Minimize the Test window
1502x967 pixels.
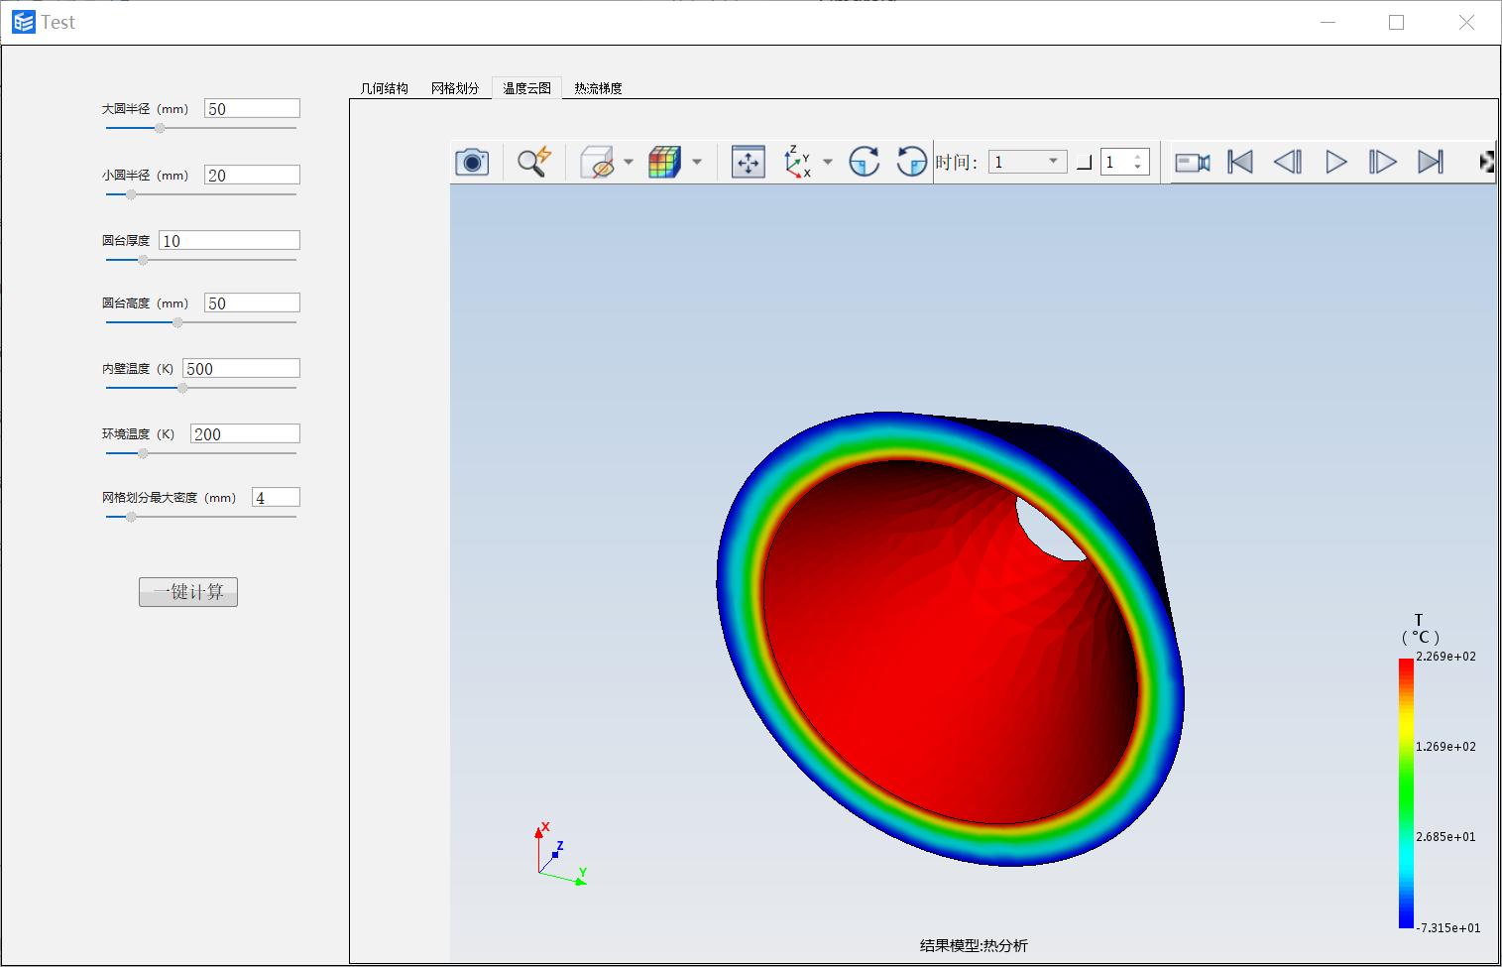tap(1329, 22)
